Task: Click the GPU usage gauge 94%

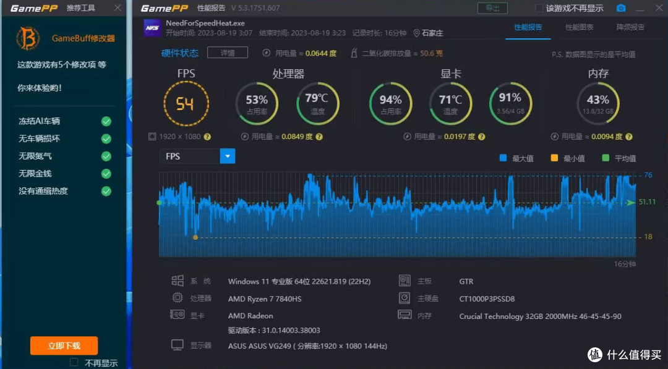Action: (x=391, y=104)
